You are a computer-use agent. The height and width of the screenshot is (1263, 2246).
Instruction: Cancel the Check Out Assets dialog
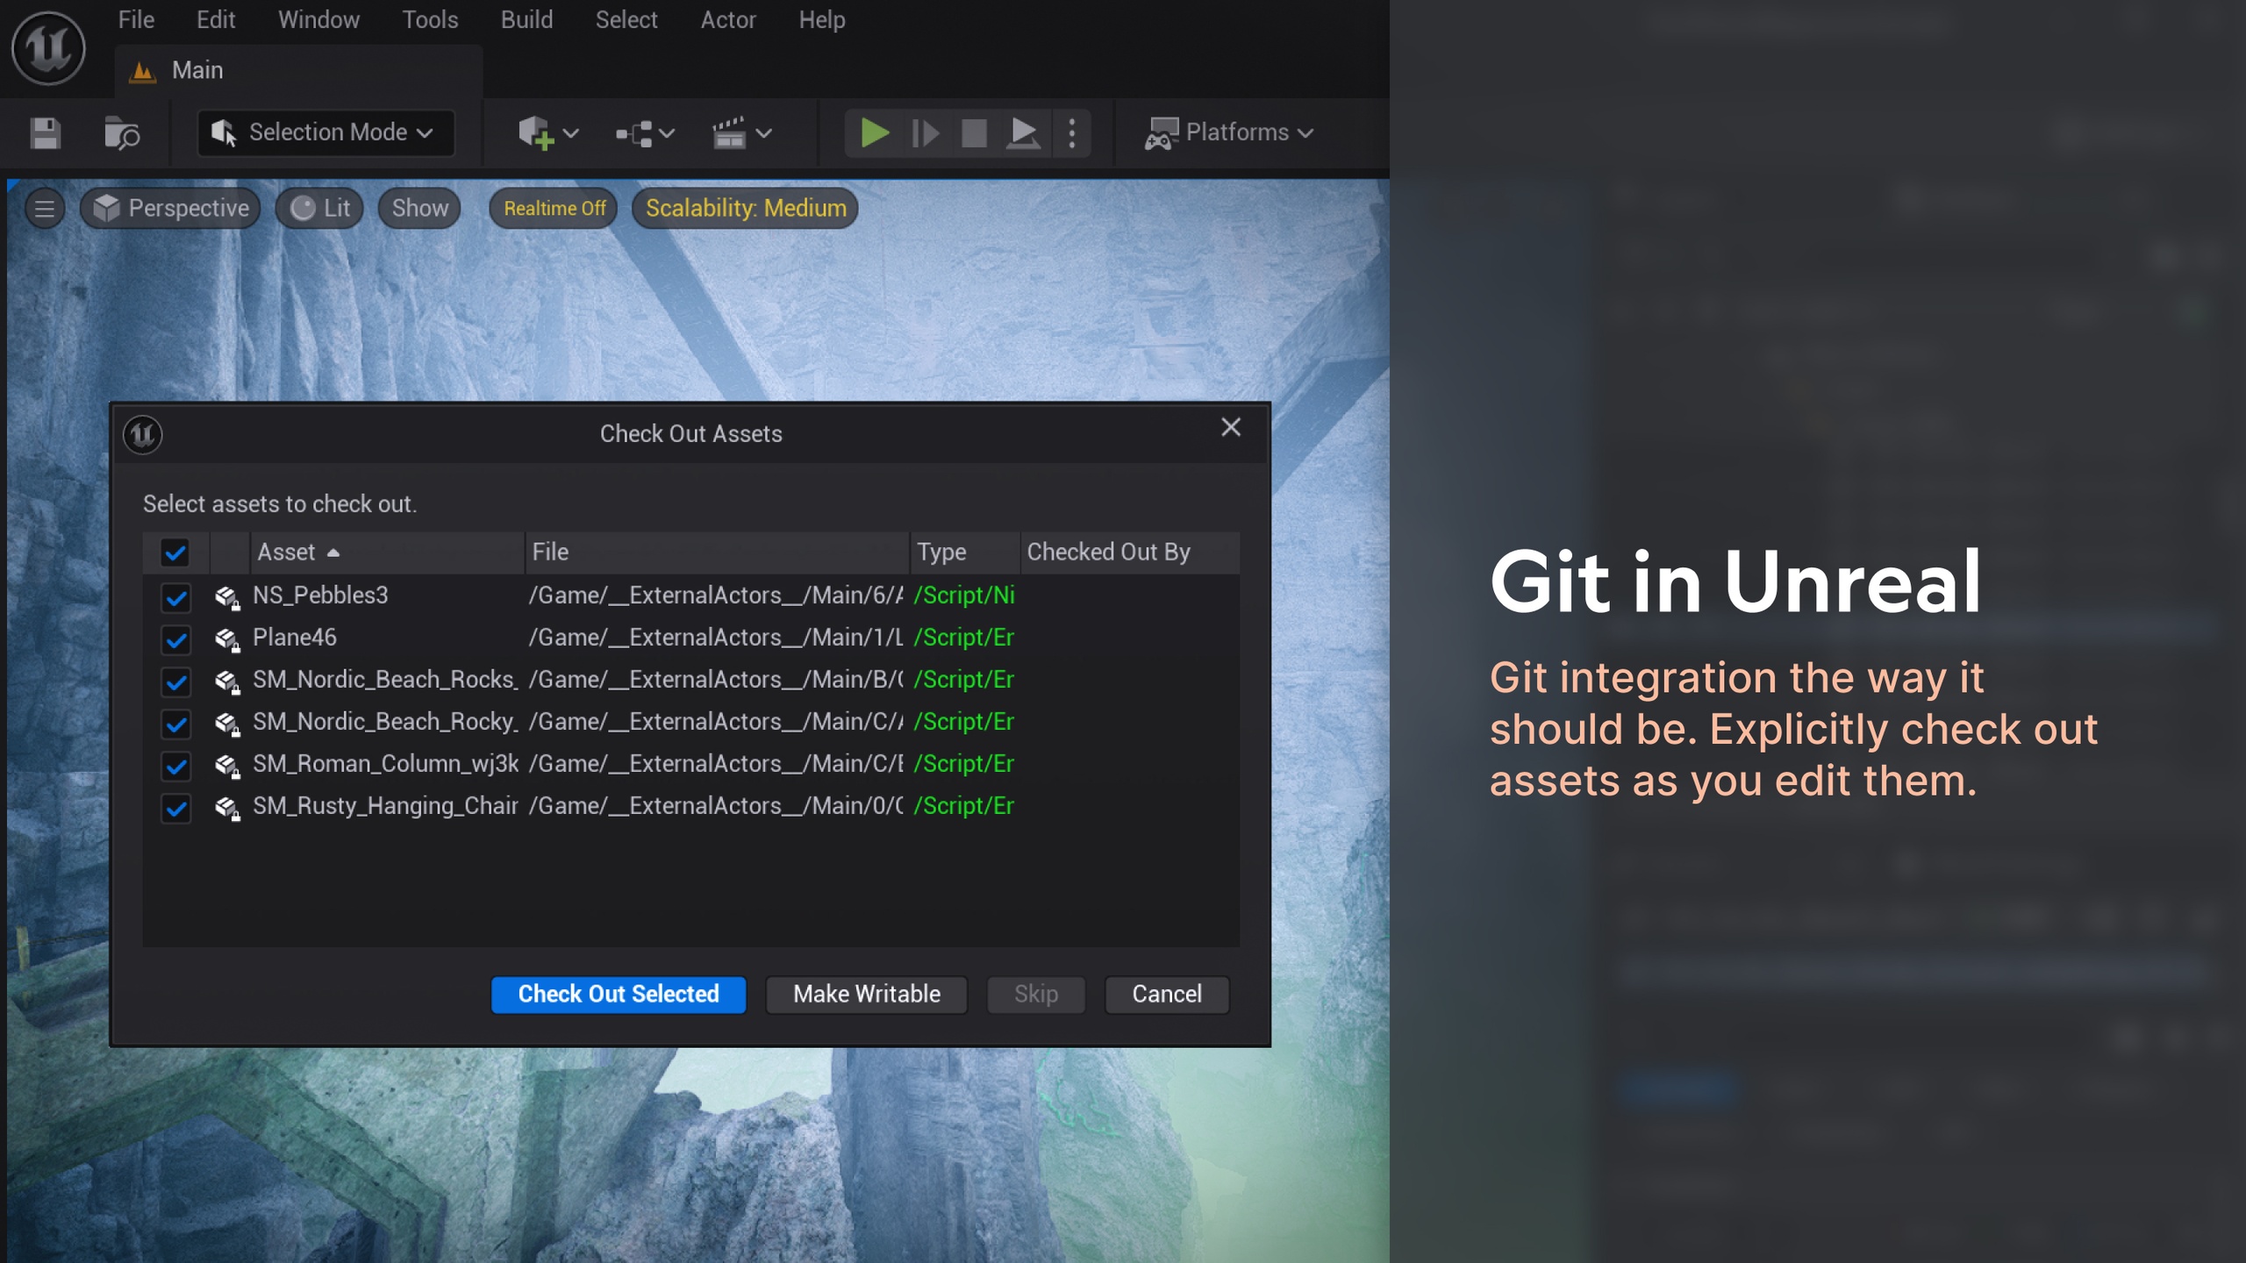coord(1167,995)
